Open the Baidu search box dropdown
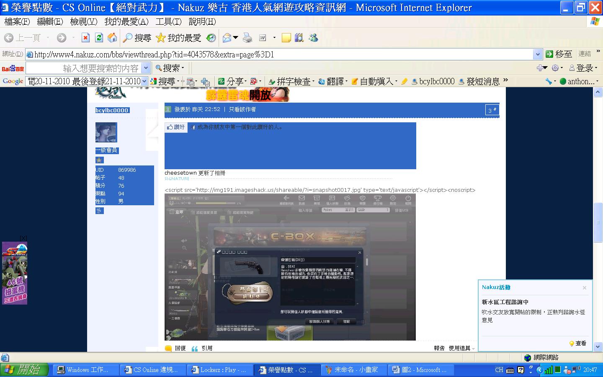The image size is (603, 377). [146, 68]
